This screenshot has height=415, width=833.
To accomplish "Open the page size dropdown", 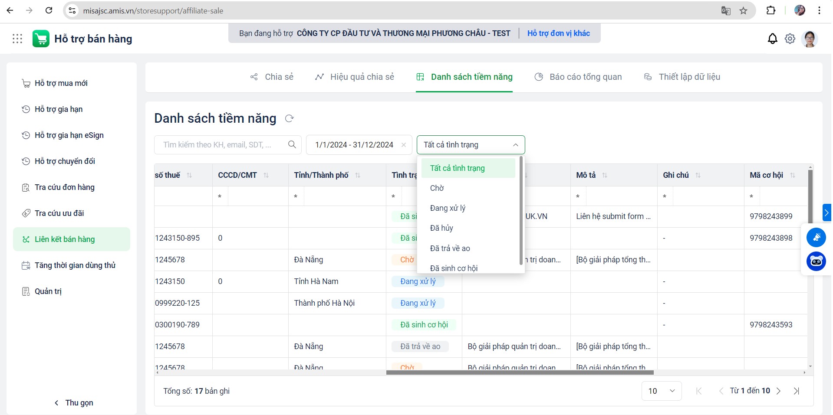I will (661, 391).
